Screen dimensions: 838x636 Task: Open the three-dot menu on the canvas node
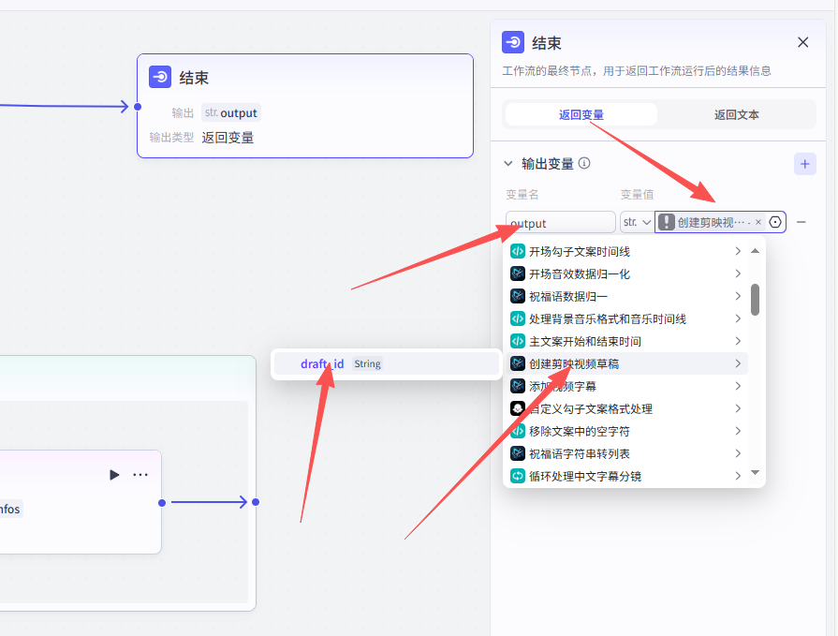[140, 475]
